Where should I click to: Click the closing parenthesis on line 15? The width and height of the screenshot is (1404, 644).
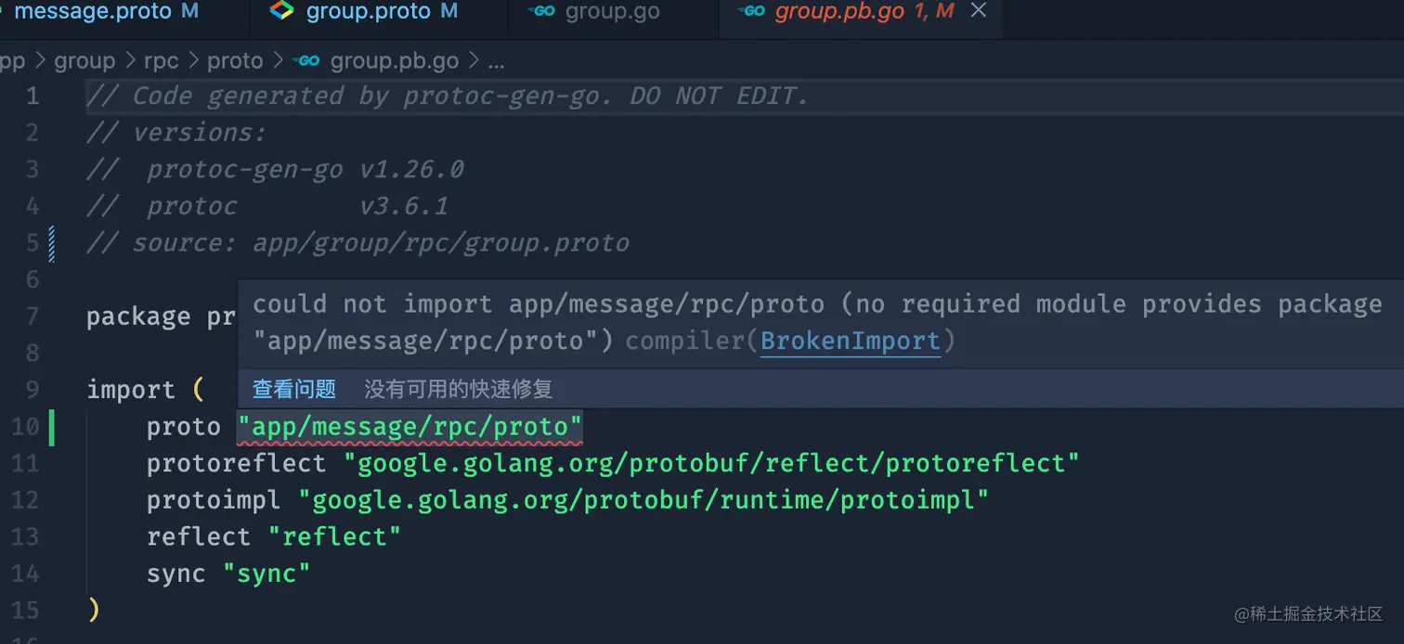pos(93,611)
